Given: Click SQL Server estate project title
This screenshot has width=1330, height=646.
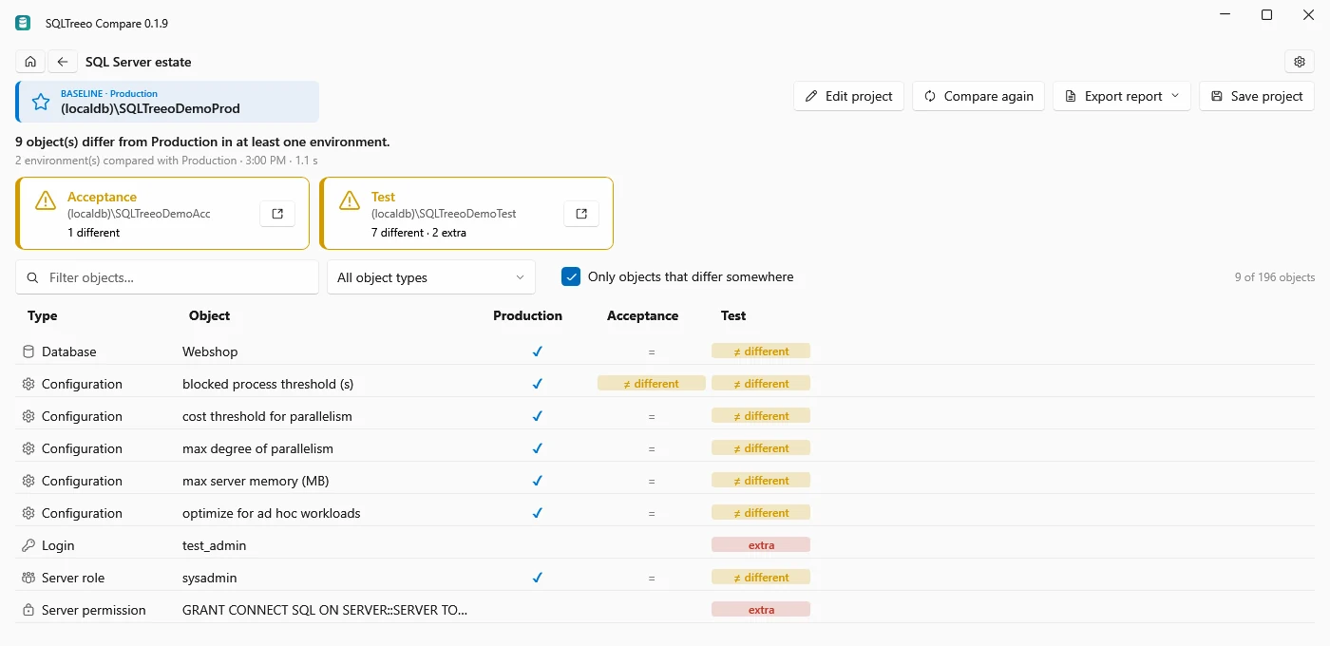Looking at the screenshot, I should click(x=139, y=62).
